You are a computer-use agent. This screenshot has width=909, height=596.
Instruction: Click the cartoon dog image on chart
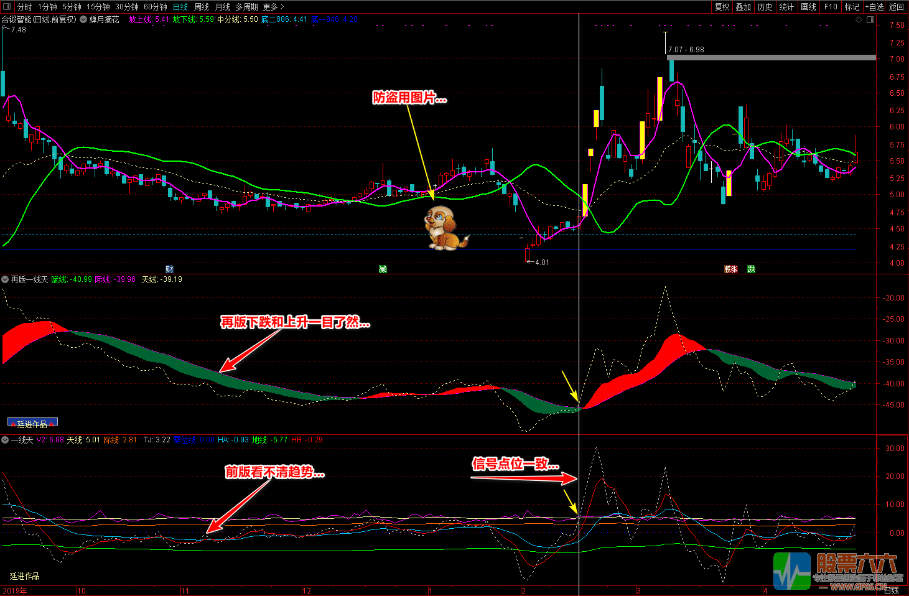[444, 229]
